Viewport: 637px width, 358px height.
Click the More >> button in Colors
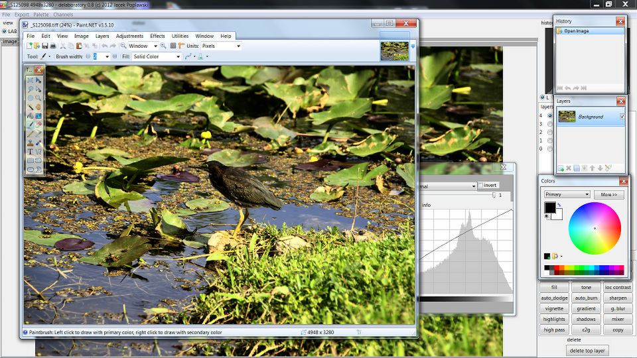pyautogui.click(x=609, y=194)
